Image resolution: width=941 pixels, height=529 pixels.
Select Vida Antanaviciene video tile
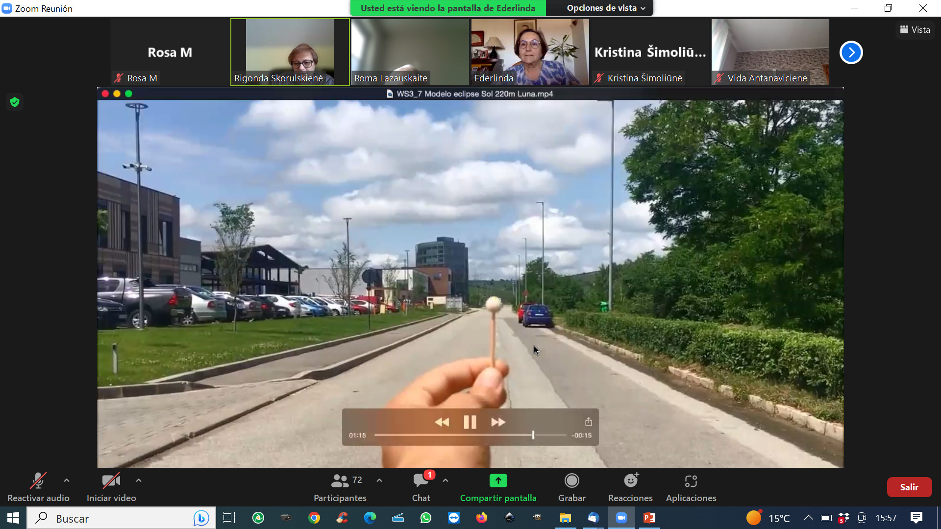click(770, 52)
